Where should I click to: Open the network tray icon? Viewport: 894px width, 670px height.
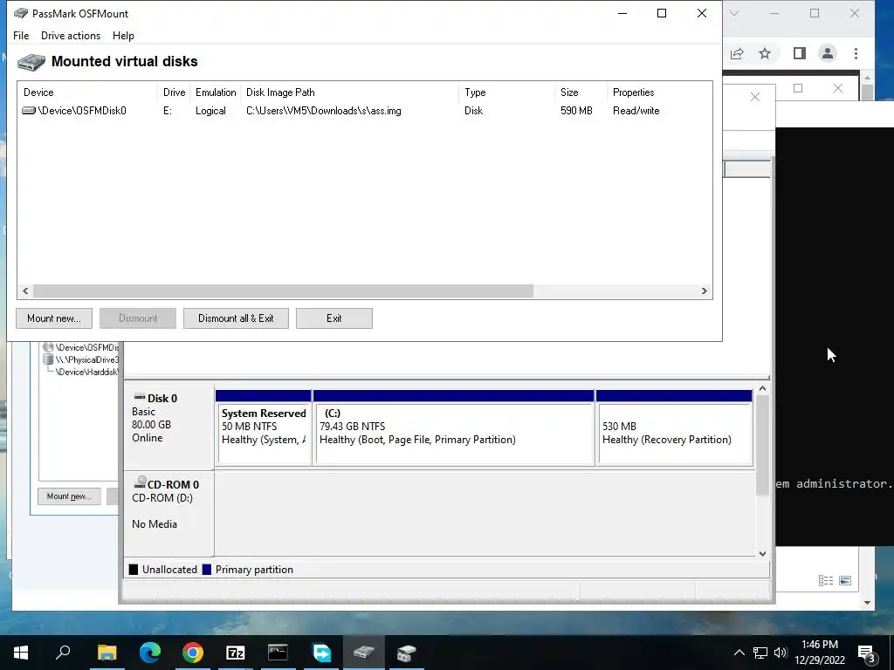(760, 653)
